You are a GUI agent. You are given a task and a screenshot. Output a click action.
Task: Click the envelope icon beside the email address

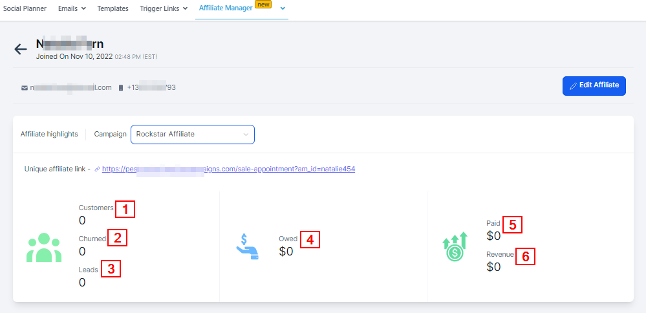point(25,87)
